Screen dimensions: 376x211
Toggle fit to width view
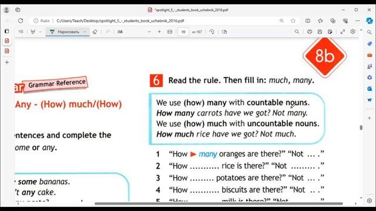(x=170, y=32)
